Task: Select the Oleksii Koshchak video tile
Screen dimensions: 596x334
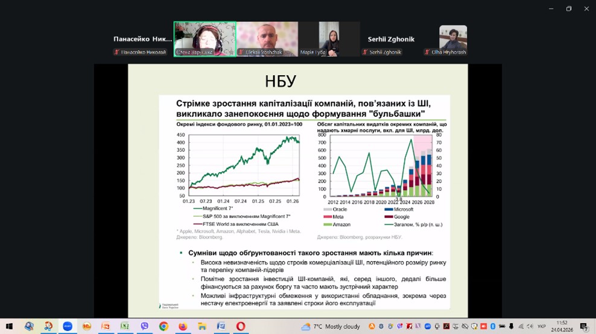Action: (267, 39)
